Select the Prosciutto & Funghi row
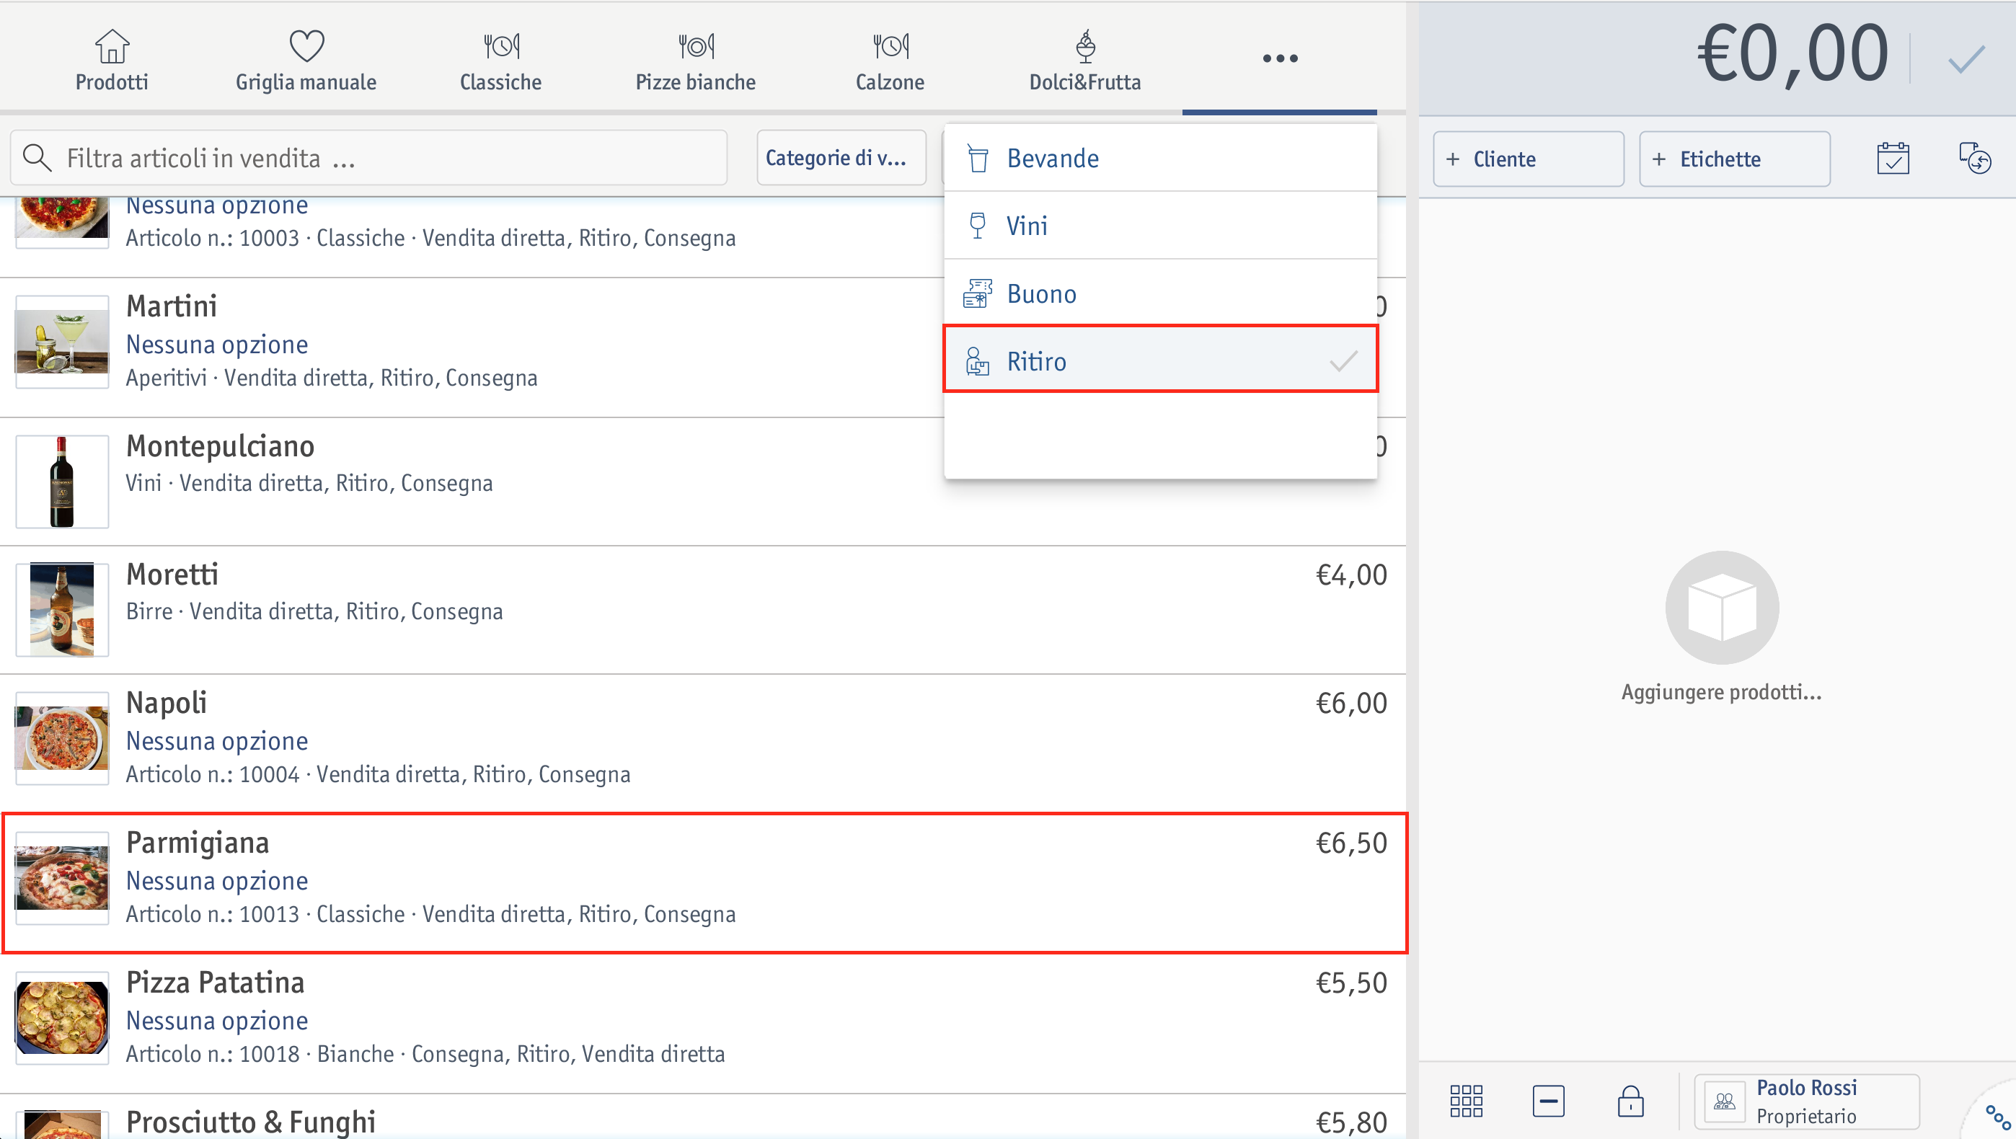The image size is (2016, 1139). [703, 1117]
